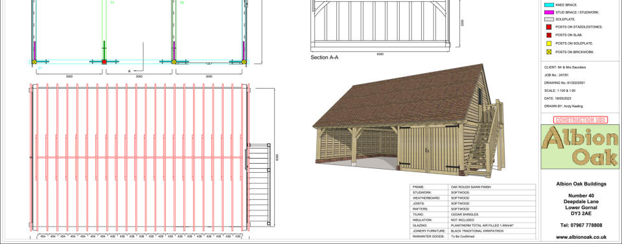Click the 'T2' truss label
622x244 pixels.
click(181, 3)
